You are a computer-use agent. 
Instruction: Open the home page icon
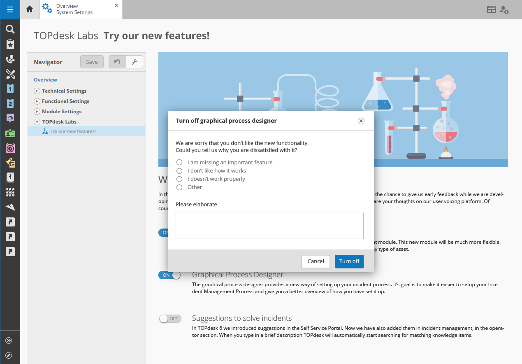tap(30, 9)
